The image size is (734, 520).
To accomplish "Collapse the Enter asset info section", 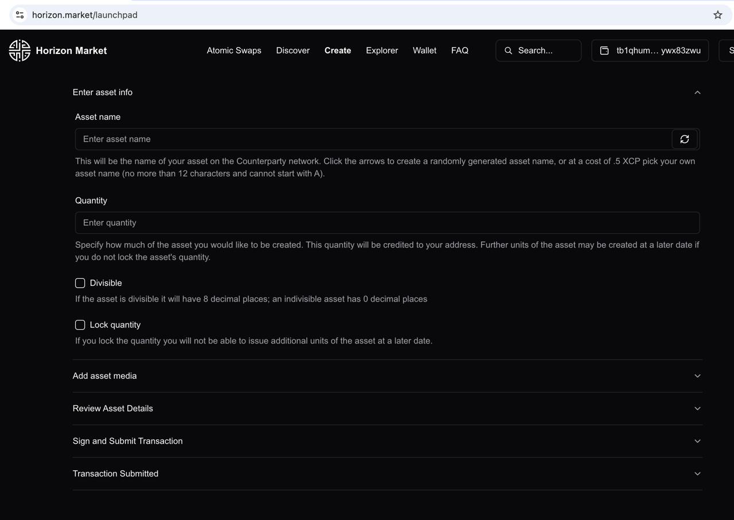I will coord(697,92).
